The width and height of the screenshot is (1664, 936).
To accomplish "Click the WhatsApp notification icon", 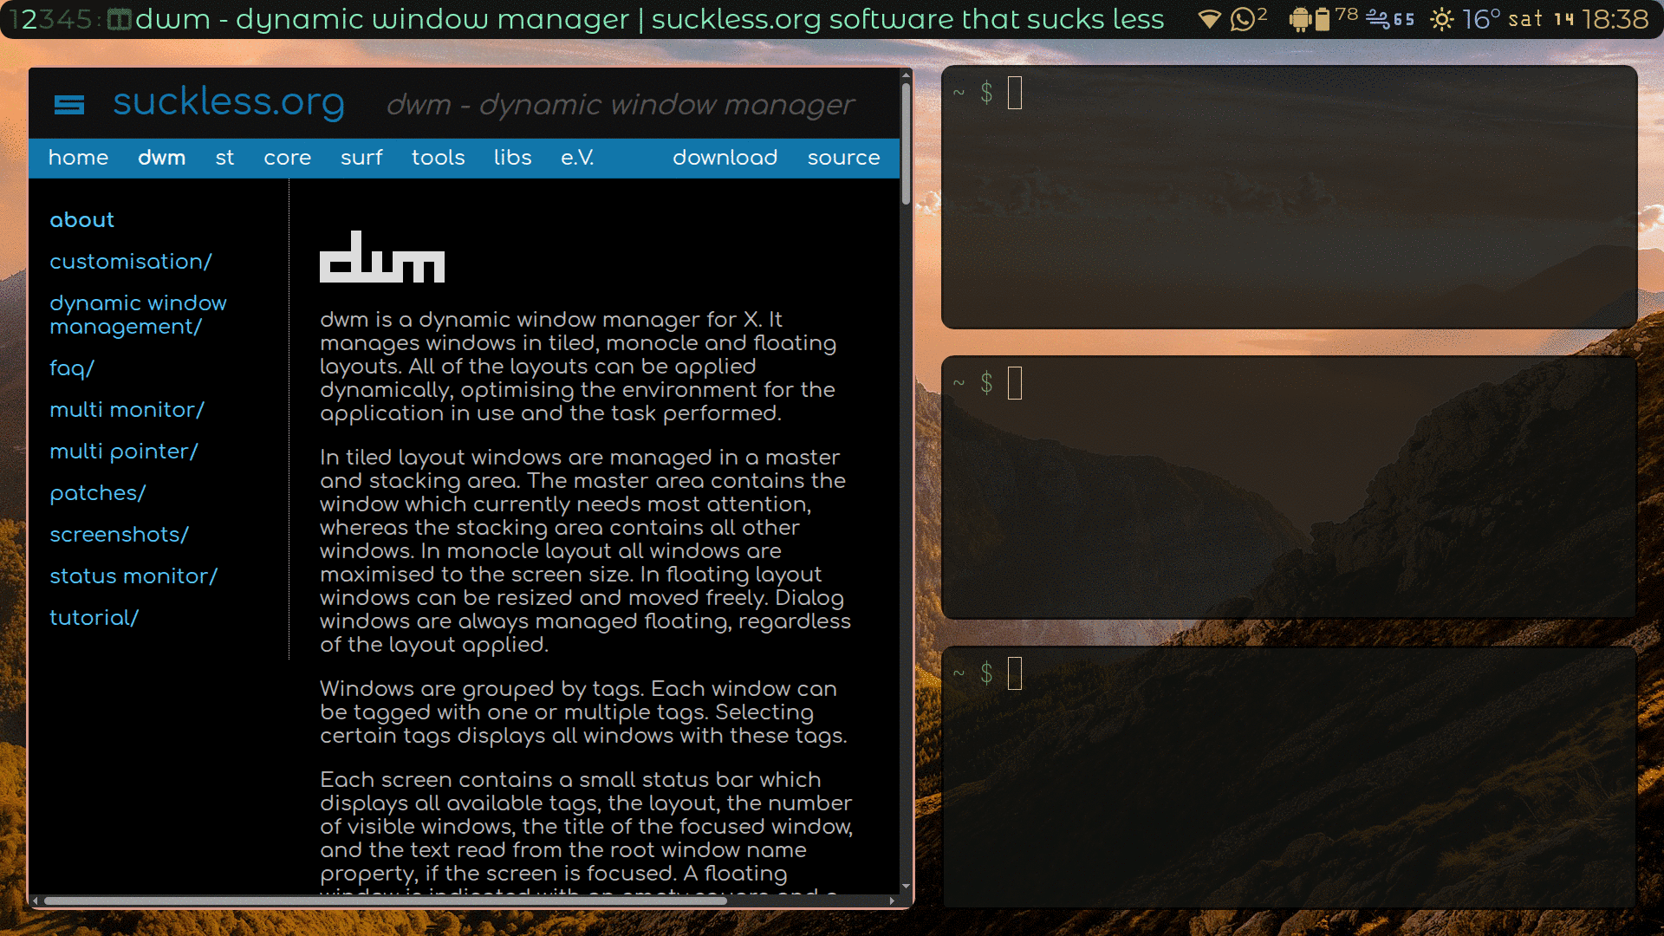I will [x=1242, y=19].
